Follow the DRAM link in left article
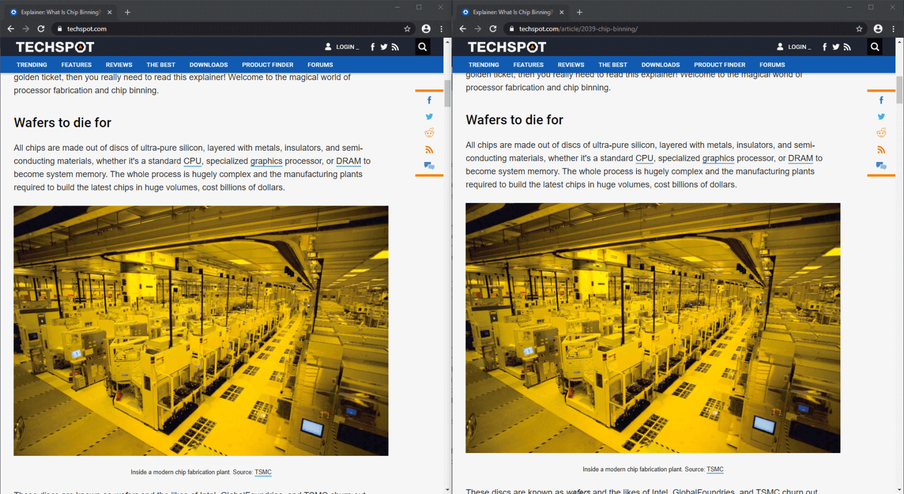904x494 pixels. [x=348, y=161]
